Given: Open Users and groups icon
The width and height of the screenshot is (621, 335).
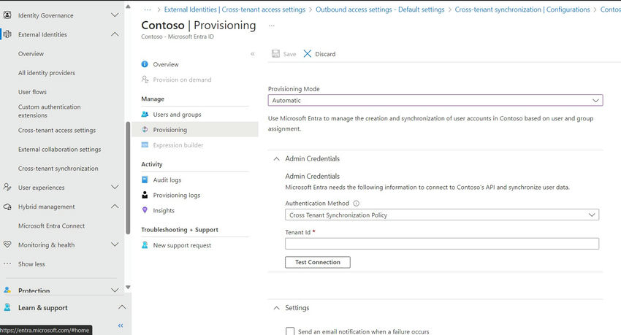Looking at the screenshot, I should (145, 115).
